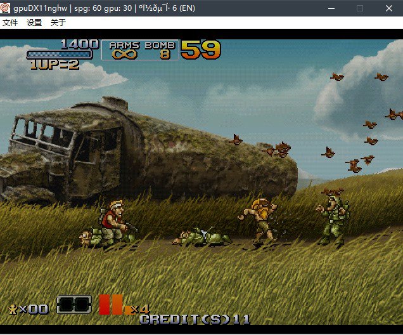403x335 pixels.
Task: Click the fallen soldier lying in the grass center
Action: 202,237
